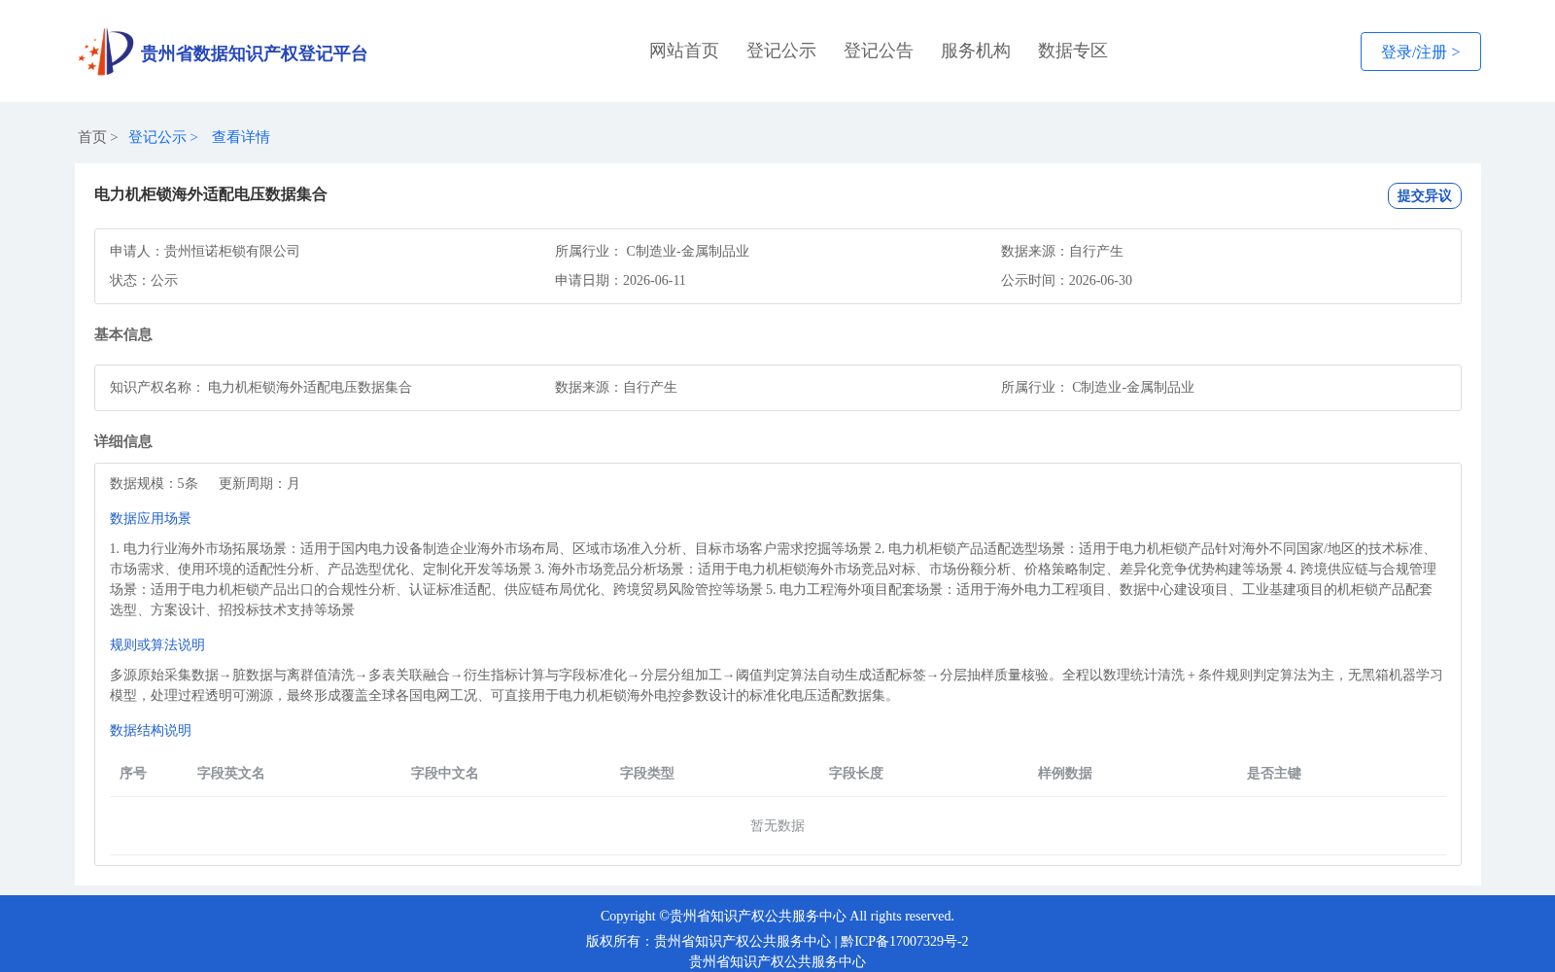Click the 登录/注册 button
The height and width of the screenshot is (972, 1555).
tap(1420, 52)
